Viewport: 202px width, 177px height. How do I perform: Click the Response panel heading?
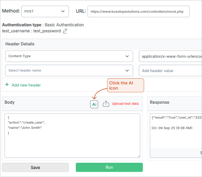click(x=160, y=102)
